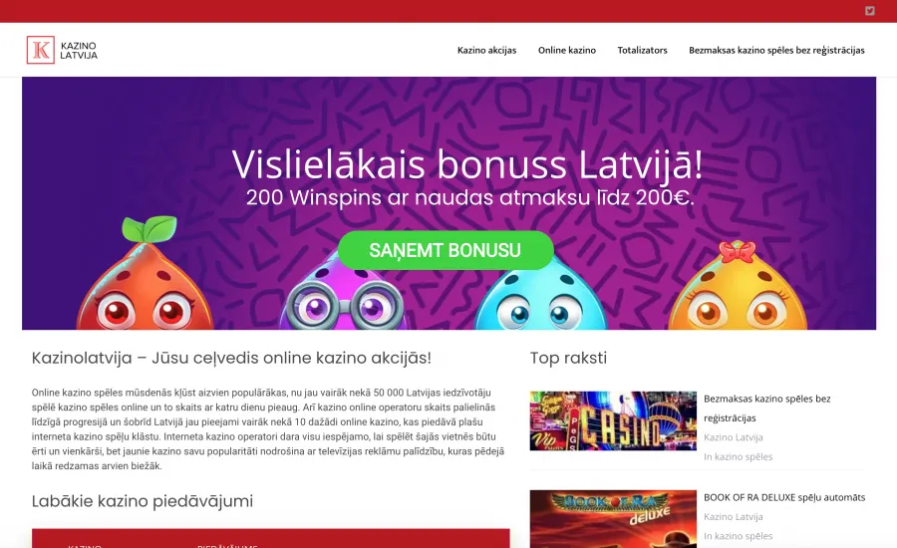897x548 pixels.
Task: Open the casino neon sign thumbnail
Action: coord(613,421)
